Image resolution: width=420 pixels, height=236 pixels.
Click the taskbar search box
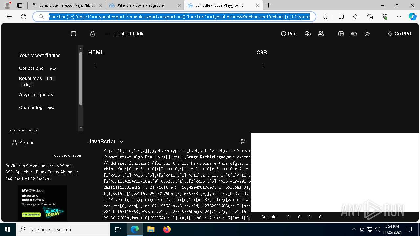click(x=63, y=229)
